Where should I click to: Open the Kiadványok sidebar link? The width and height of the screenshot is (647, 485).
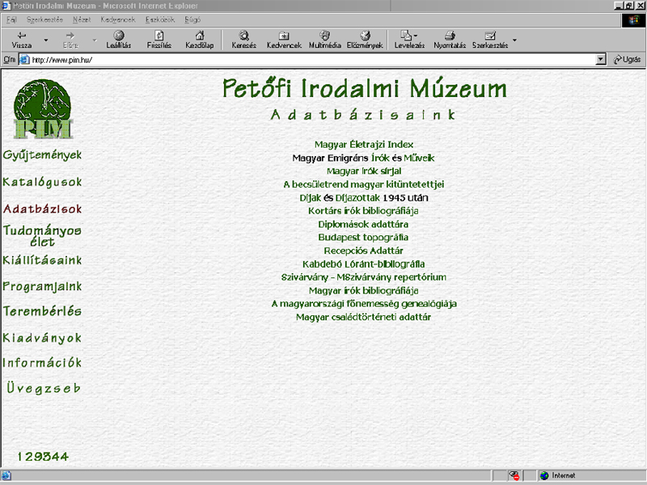[42, 338]
